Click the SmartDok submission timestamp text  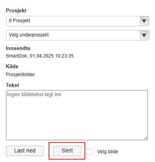[x=39, y=56]
